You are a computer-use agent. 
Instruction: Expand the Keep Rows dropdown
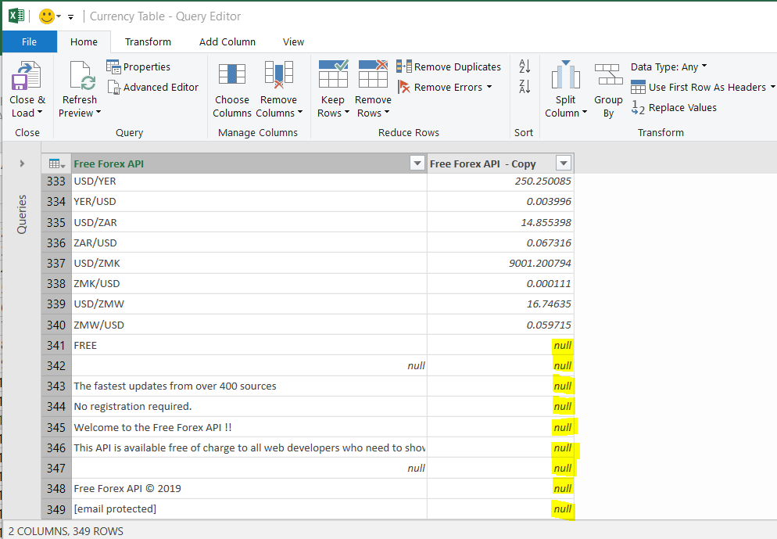coord(347,113)
